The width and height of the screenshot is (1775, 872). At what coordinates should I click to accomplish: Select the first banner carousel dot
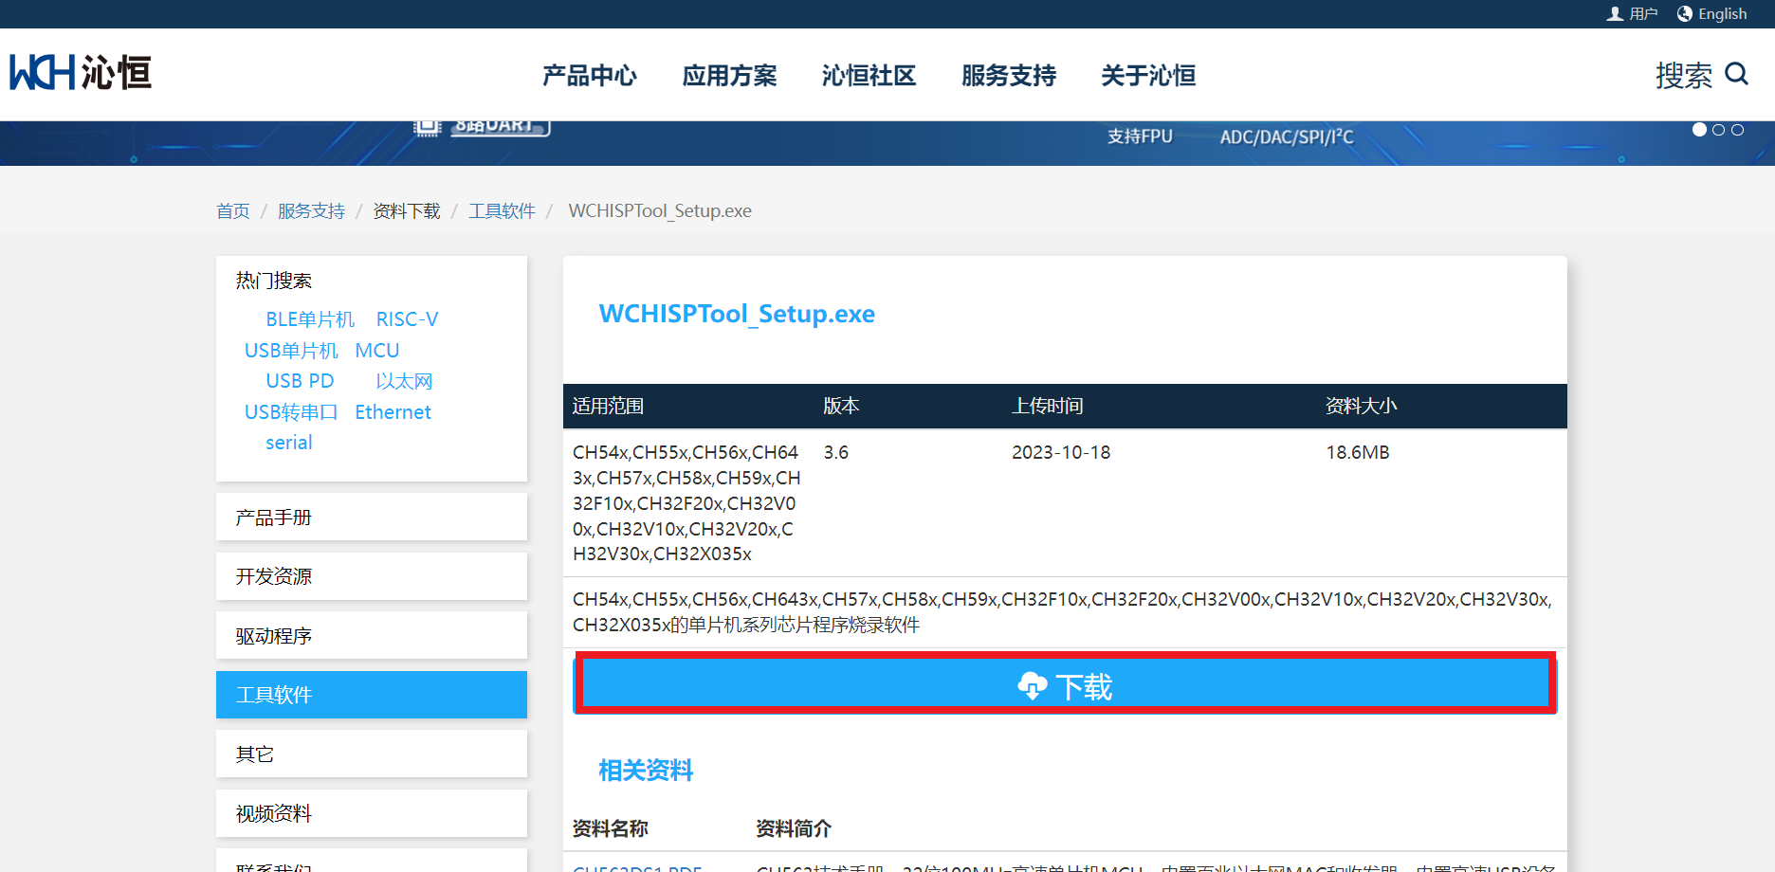(x=1699, y=130)
